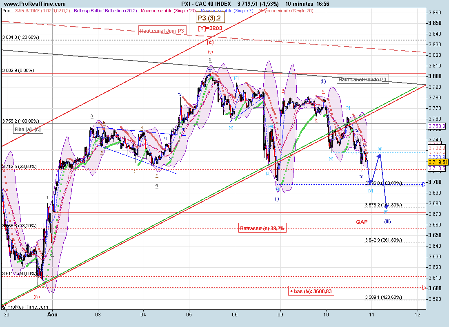Click the 3 850 price axis label
The width and height of the screenshot is (449, 327).
pos(435,23)
